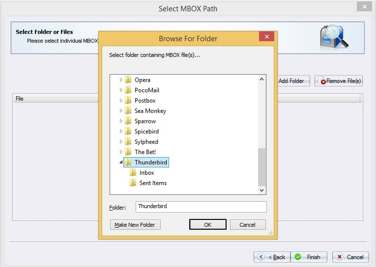Click the Thunderbird folder icon
The width and height of the screenshot is (376, 267).
[x=128, y=162]
